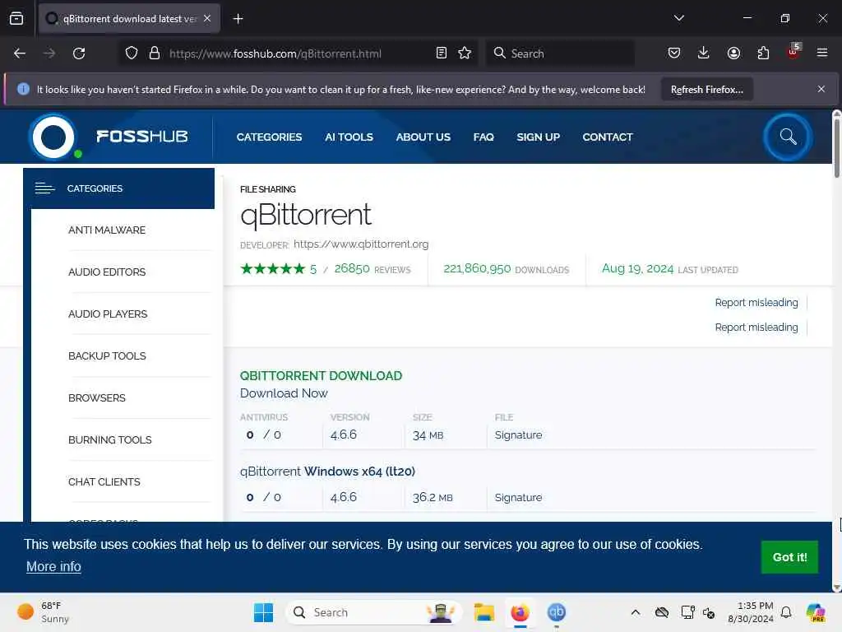This screenshot has height=632, width=842.
Task: Open the Pocket save icon
Action: (674, 53)
